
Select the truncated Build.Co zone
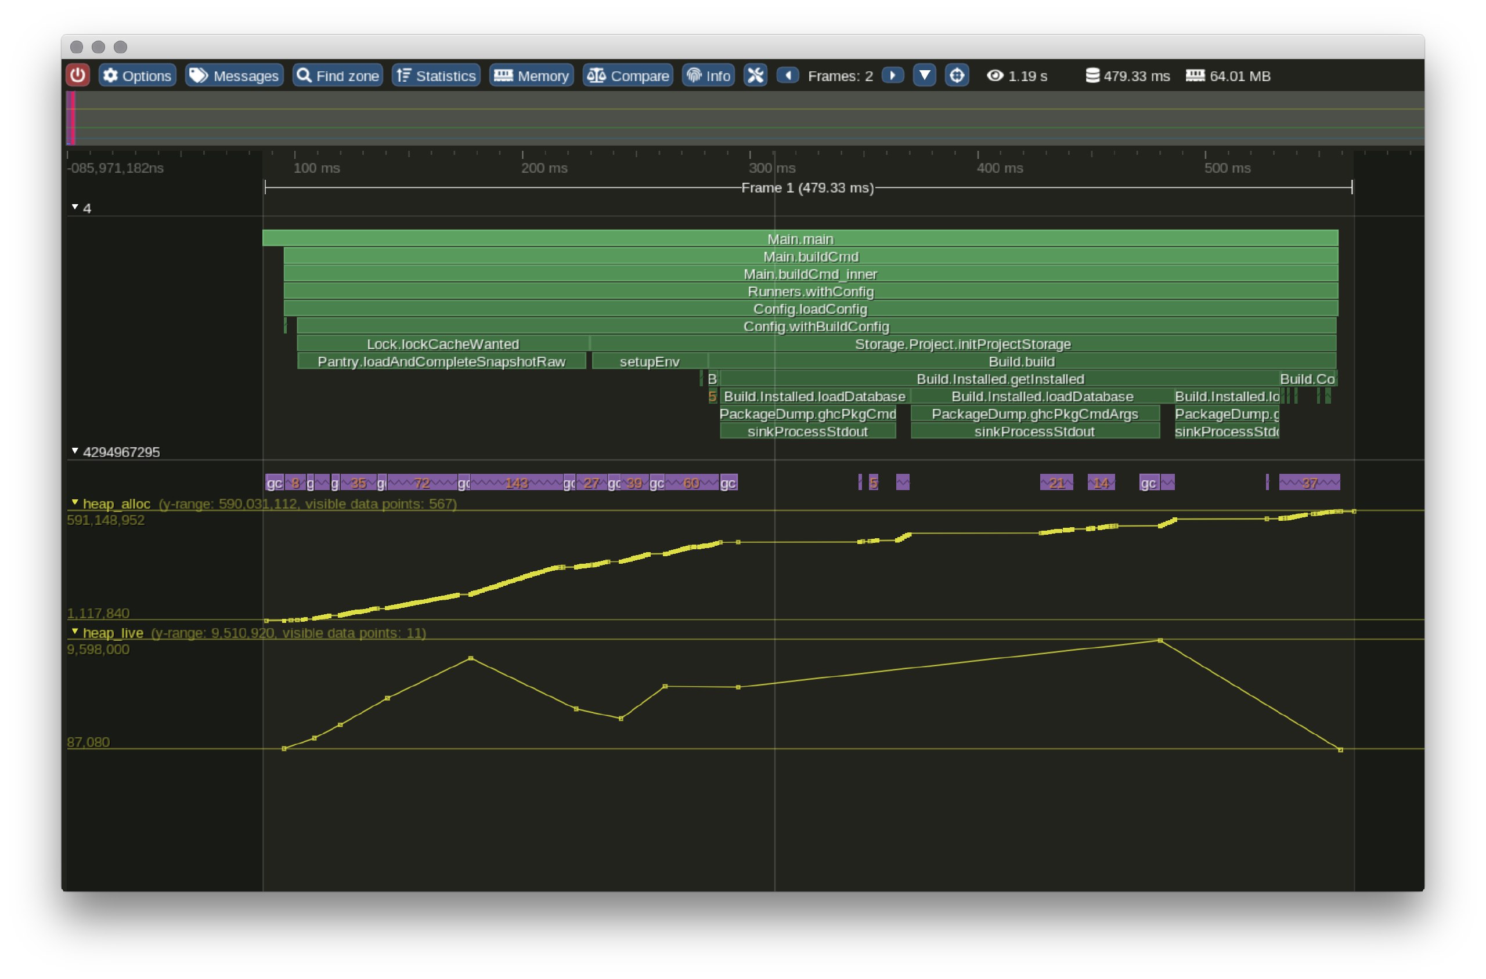tap(1307, 378)
